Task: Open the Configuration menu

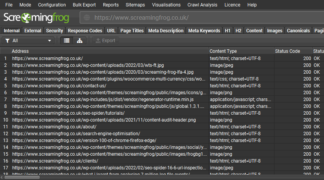Action: pyautogui.click(x=52, y=5)
